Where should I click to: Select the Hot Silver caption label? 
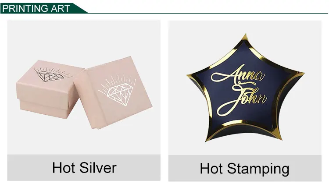[84, 168]
